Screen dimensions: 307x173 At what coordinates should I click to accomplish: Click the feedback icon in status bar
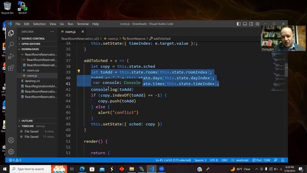click(x=275, y=160)
